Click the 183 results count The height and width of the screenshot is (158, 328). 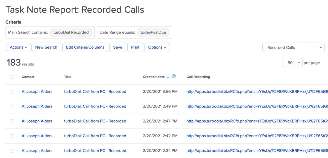(x=20, y=63)
